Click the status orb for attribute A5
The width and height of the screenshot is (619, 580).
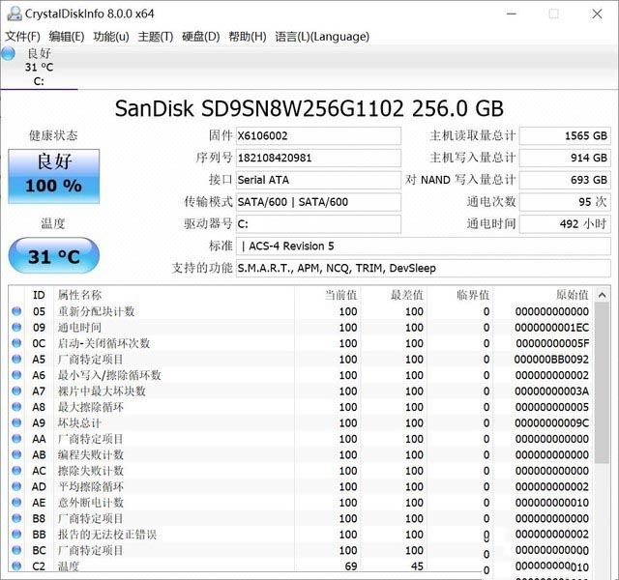click(x=16, y=359)
